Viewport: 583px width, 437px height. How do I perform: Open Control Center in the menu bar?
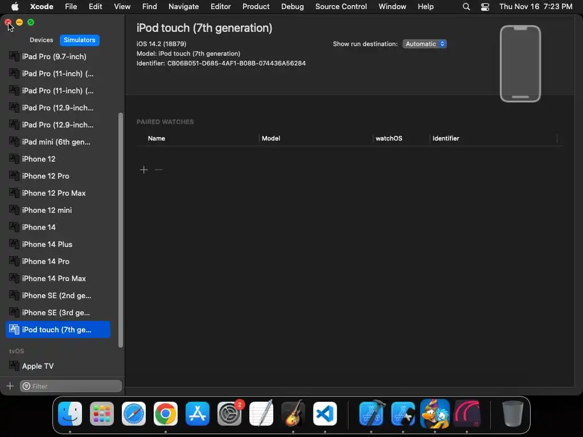click(x=485, y=7)
